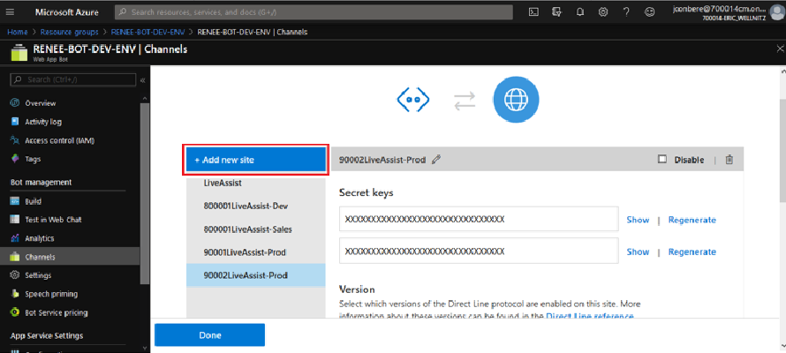
Task: Show the first secret key
Action: (638, 220)
